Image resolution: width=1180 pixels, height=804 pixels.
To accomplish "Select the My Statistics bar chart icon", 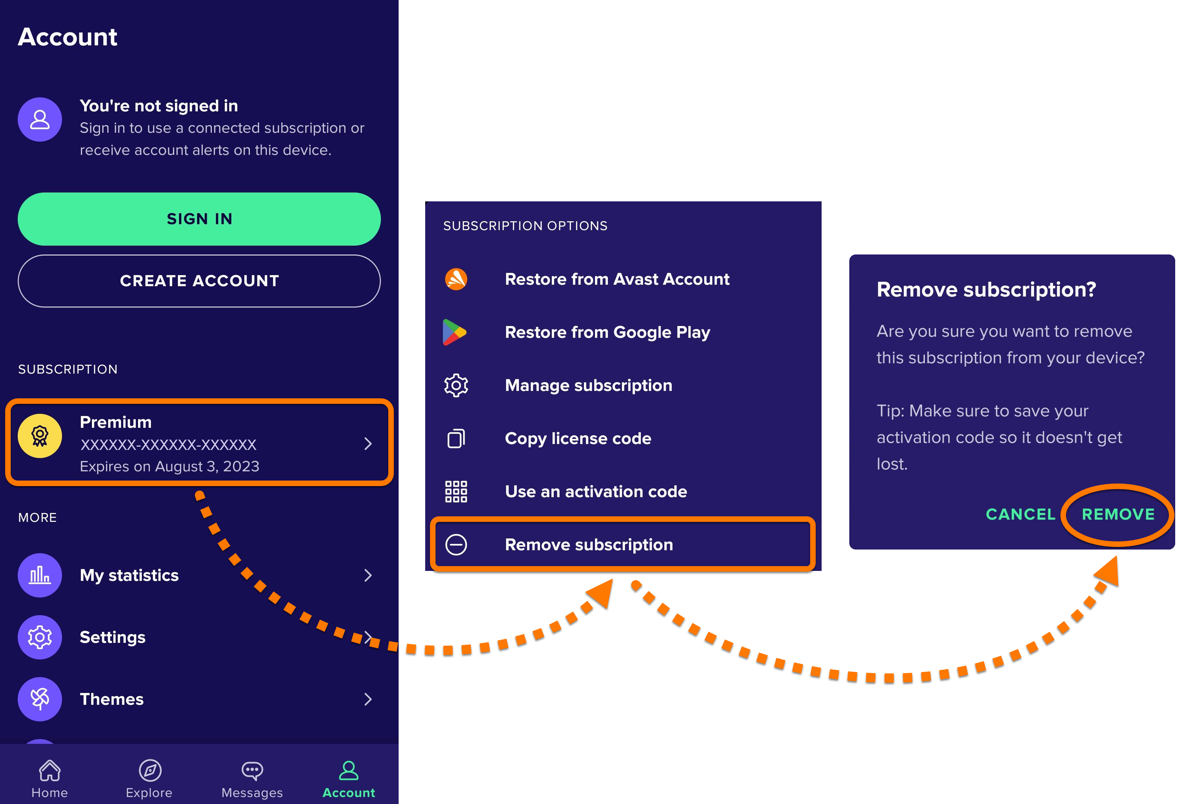I will 38,575.
